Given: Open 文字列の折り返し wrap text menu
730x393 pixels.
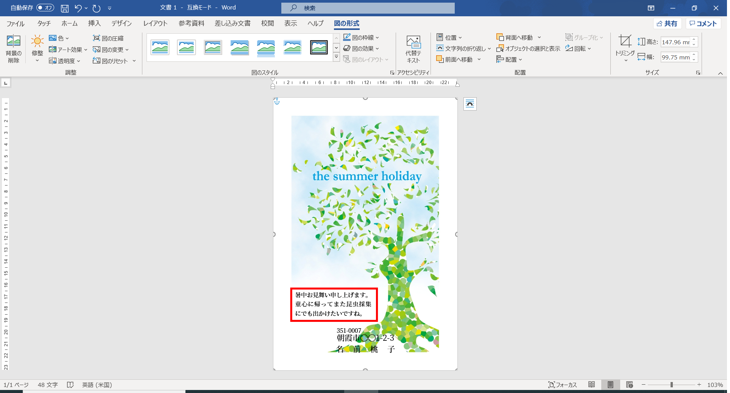Looking at the screenshot, I should click(x=463, y=48).
